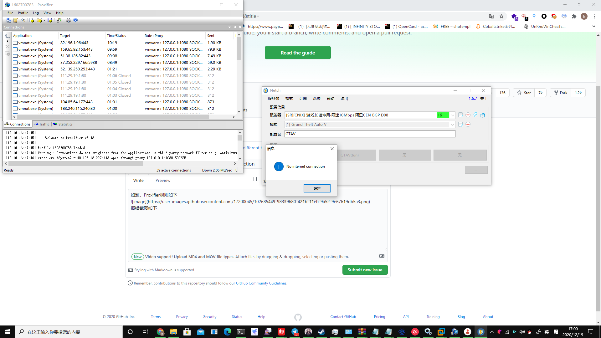Open the Netch server selection dropdown
Image resolution: width=601 pixels, height=338 pixels.
click(453, 115)
